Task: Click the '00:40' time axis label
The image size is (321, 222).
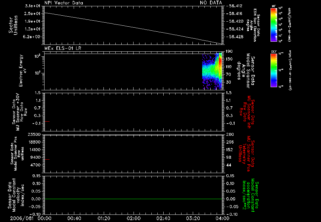Action: coord(74,218)
